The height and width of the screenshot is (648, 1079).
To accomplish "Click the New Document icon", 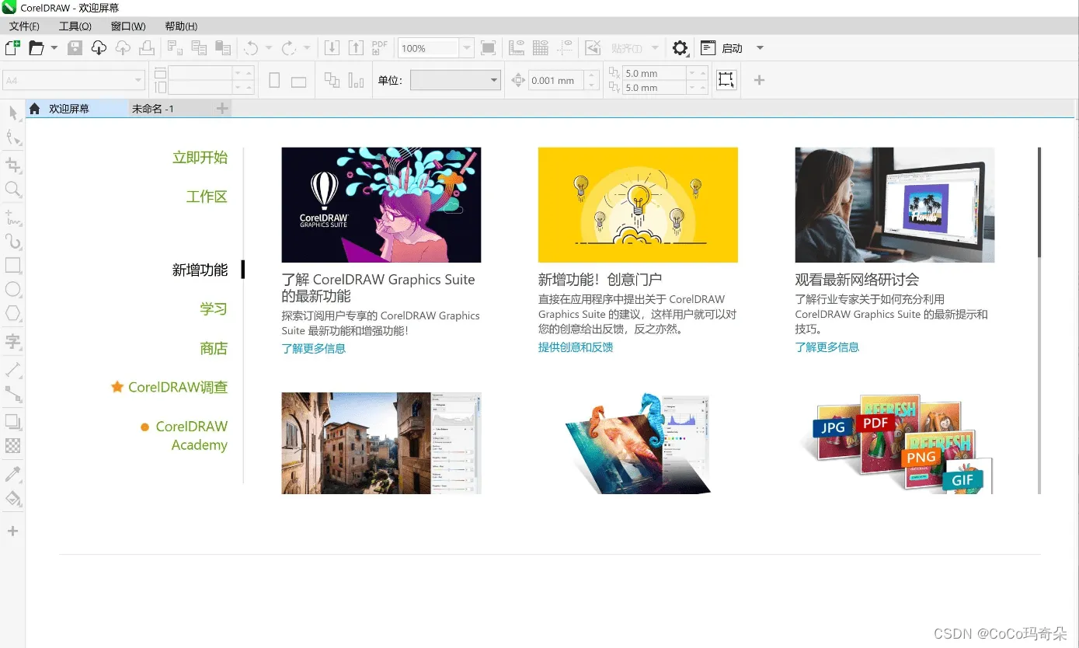I will 12,48.
